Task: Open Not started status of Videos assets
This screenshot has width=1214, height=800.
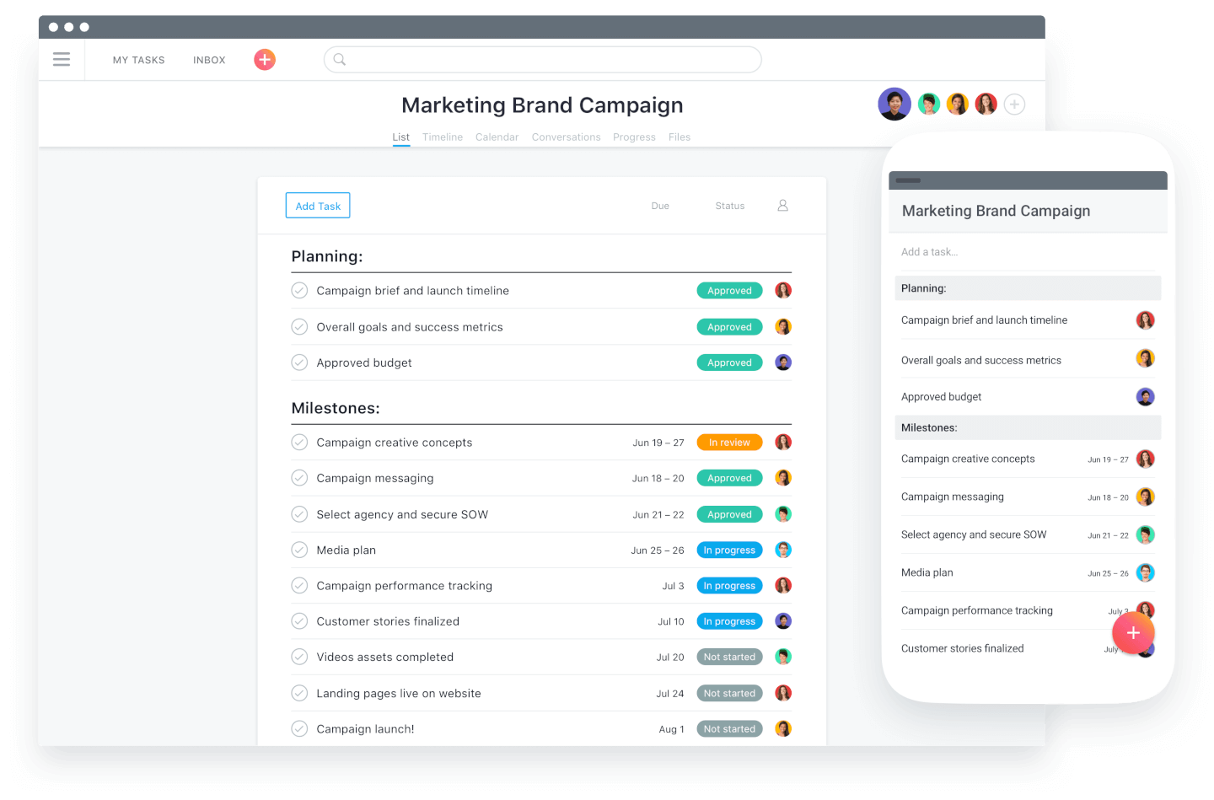Action: (729, 657)
